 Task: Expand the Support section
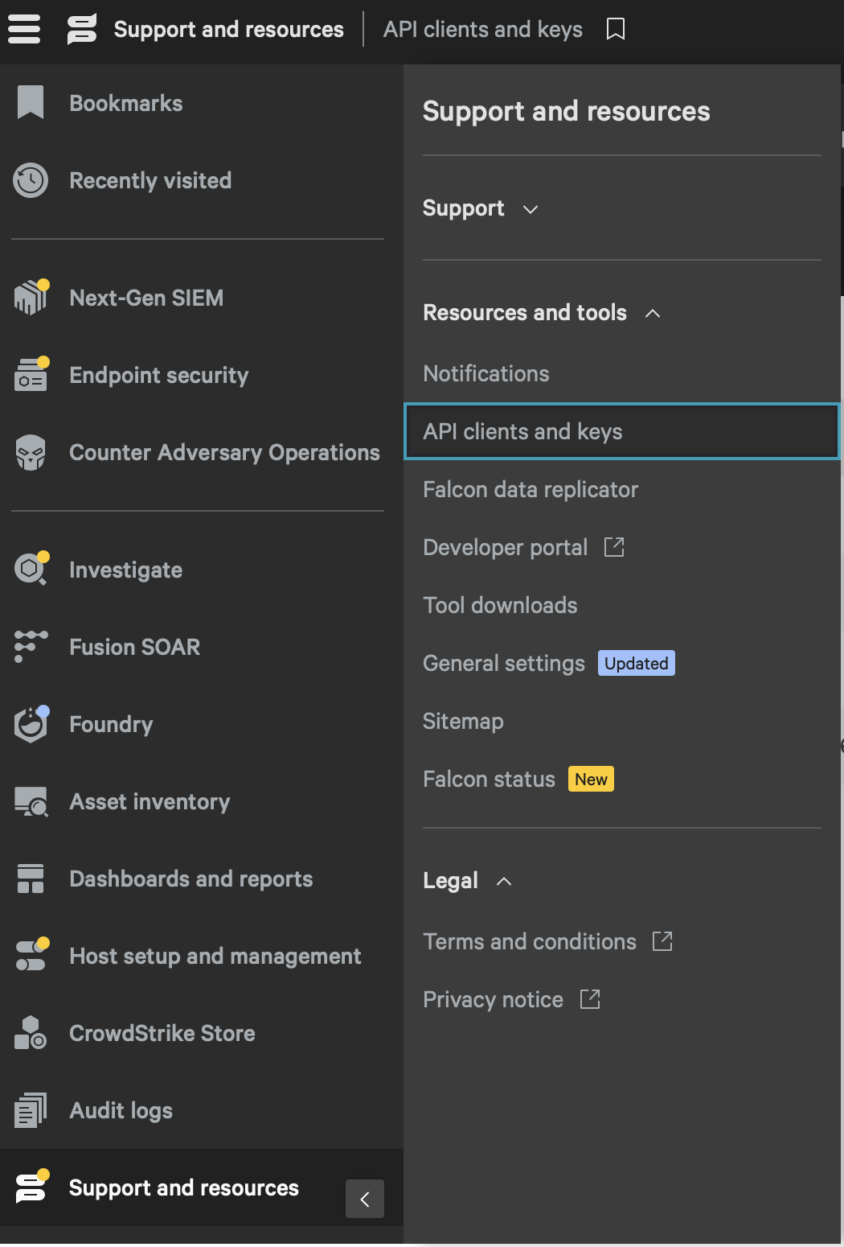click(x=480, y=208)
